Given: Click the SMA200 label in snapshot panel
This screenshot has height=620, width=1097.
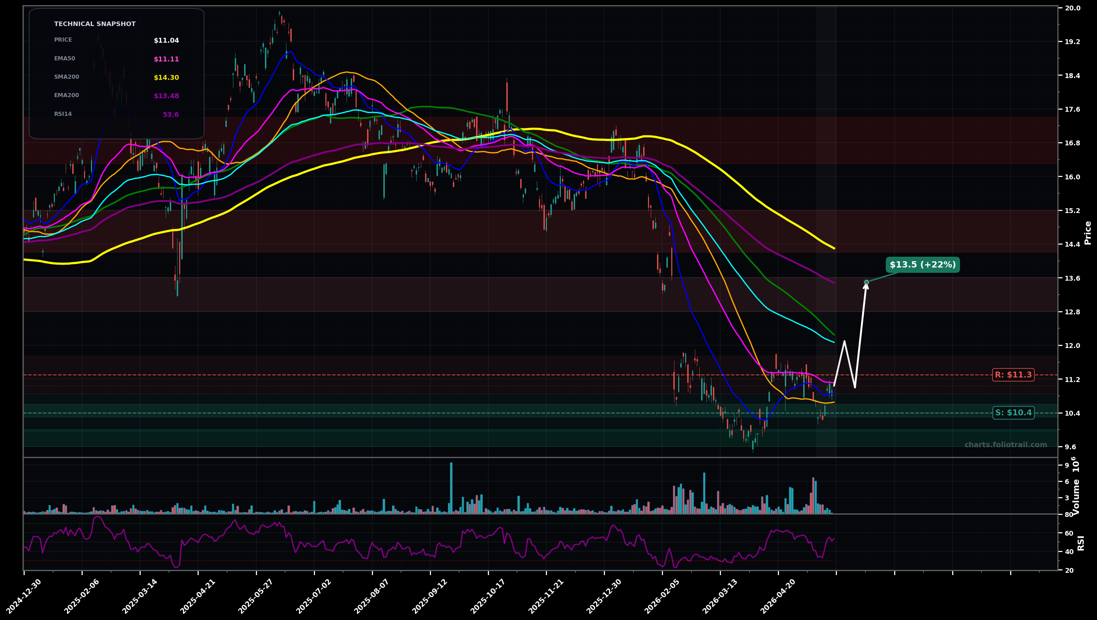Looking at the screenshot, I should [x=66, y=77].
